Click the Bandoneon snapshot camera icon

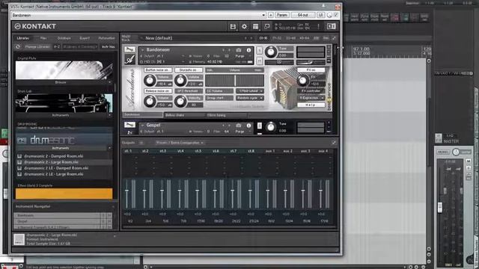tap(239, 50)
